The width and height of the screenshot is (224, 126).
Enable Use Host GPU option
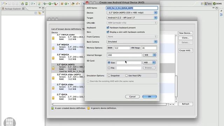click(126, 76)
